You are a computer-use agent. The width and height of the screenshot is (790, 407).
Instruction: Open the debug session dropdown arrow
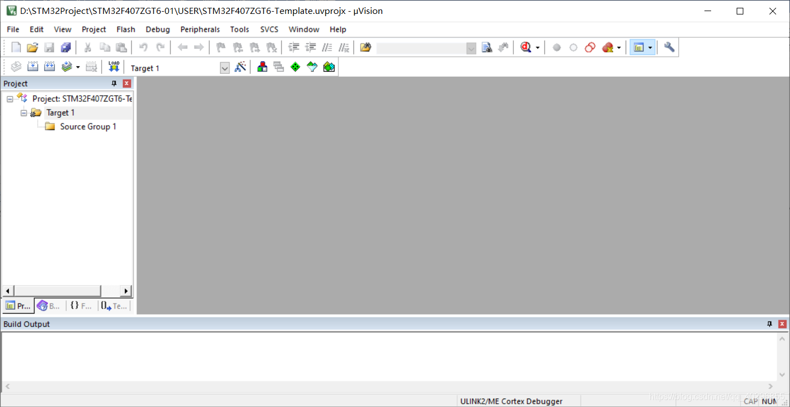point(538,48)
